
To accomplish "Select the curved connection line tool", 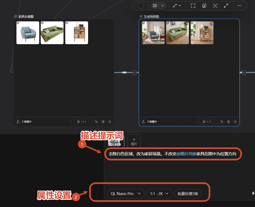I will coord(175,6).
